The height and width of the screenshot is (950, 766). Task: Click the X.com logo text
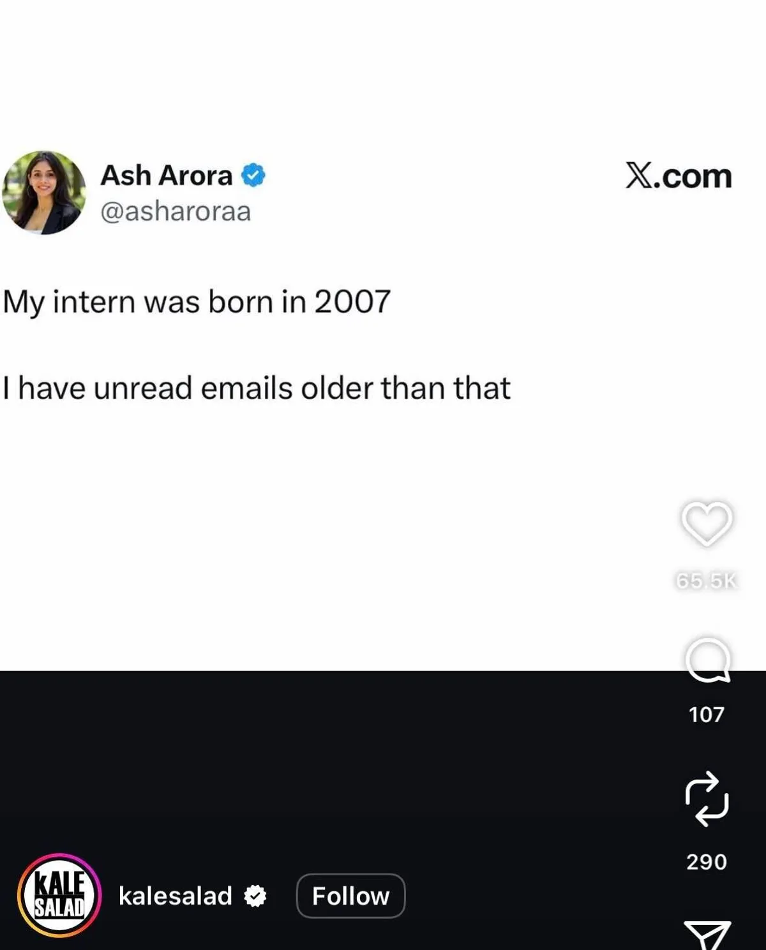pos(679,176)
